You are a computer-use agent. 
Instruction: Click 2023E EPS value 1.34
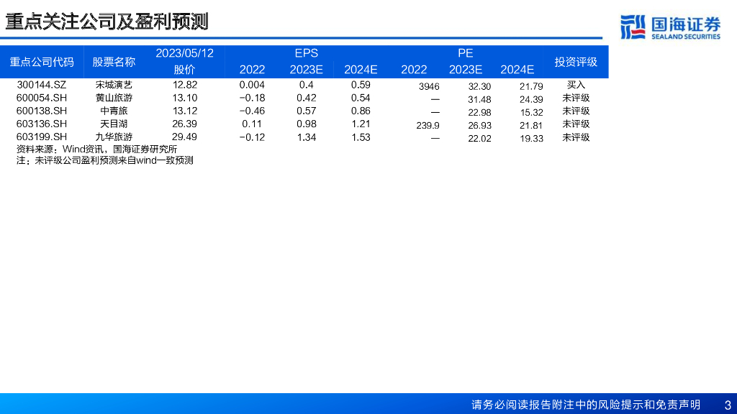(x=307, y=137)
